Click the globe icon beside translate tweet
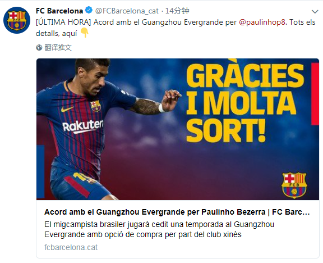The image size is (323, 263). point(39,48)
